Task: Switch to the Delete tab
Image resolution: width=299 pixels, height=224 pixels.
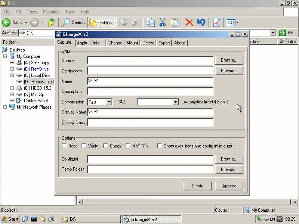Action: (x=148, y=43)
